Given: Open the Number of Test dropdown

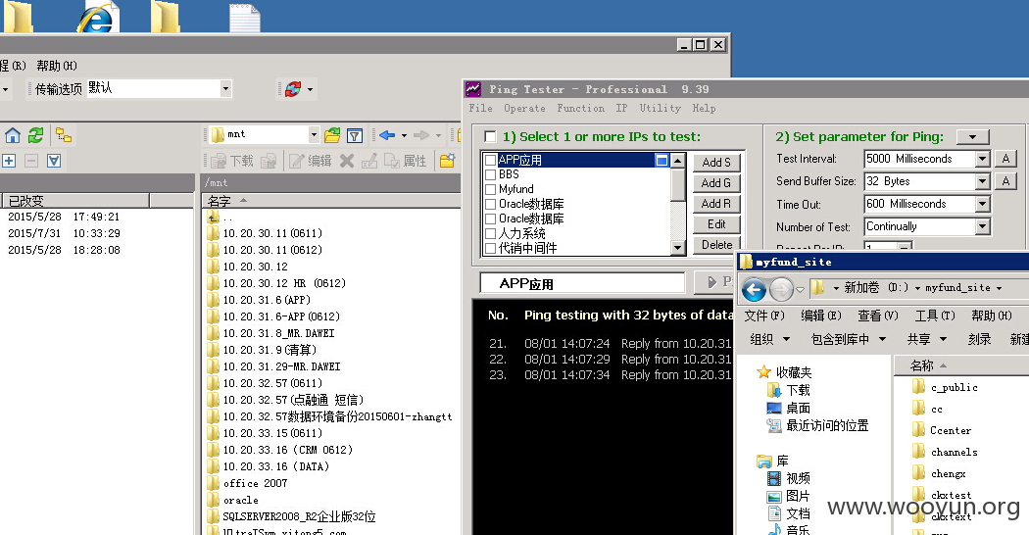Looking at the screenshot, I should 982,226.
